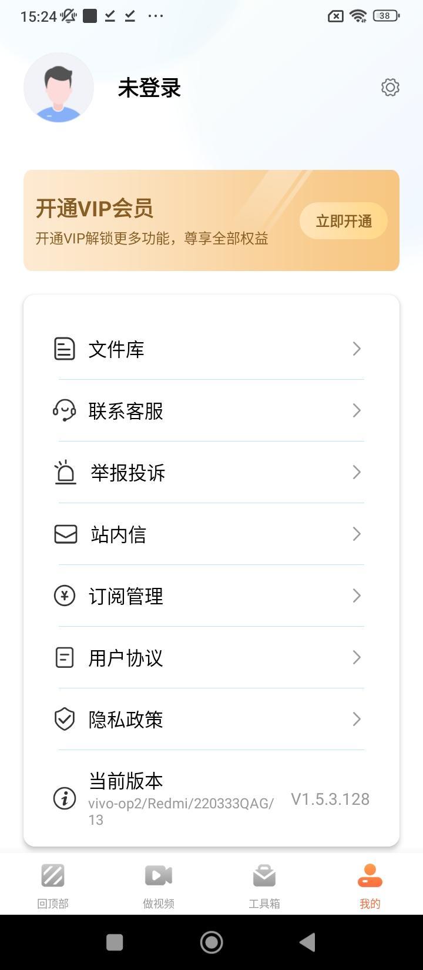
Task: Tap the 回顶部 bottom tab
Action: coord(53,886)
